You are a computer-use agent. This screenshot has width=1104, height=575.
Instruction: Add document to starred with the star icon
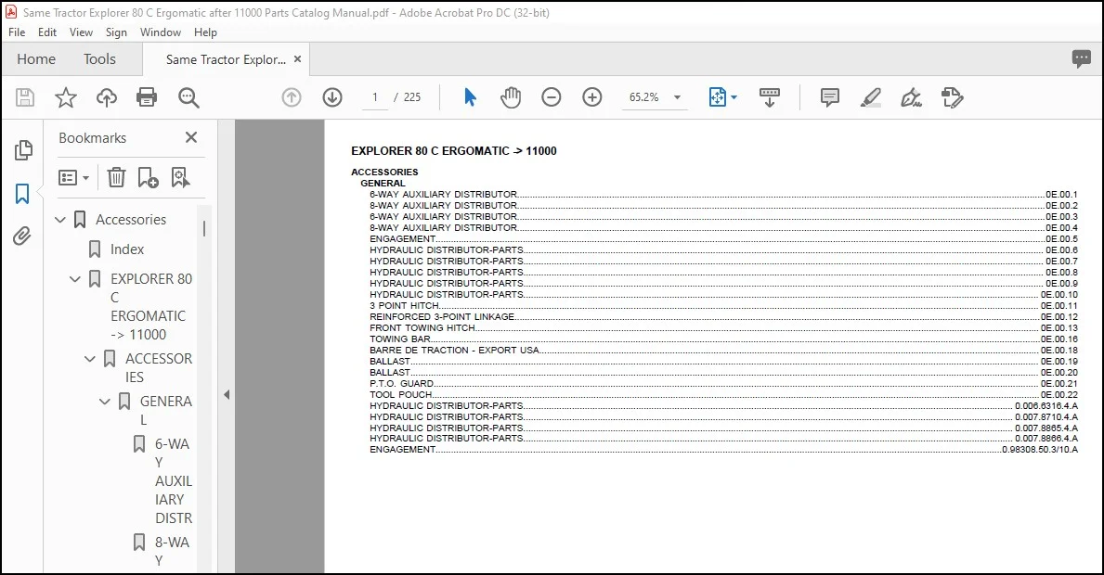66,97
